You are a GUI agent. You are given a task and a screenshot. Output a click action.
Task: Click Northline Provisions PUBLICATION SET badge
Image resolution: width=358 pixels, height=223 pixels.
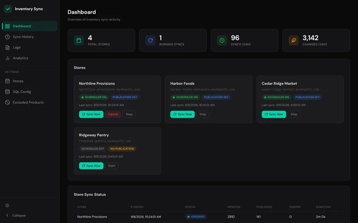(x=125, y=97)
